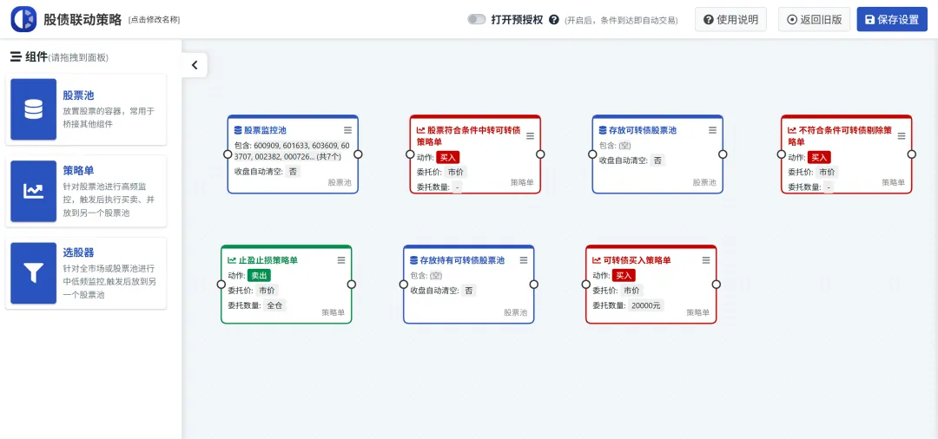Open the menu on 股票符合条件中转可转债策略单 node
938x439 pixels.
coord(530,135)
